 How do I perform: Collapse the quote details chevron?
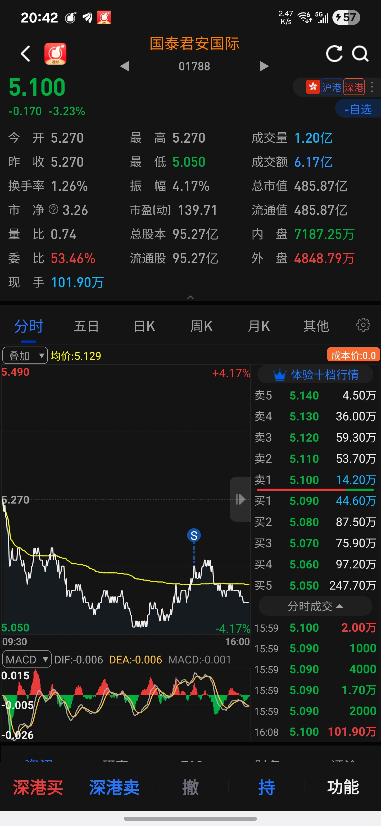tap(190, 297)
